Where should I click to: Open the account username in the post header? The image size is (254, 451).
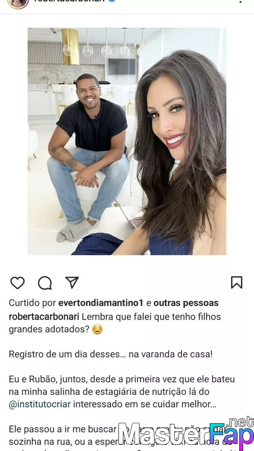coord(69,1)
